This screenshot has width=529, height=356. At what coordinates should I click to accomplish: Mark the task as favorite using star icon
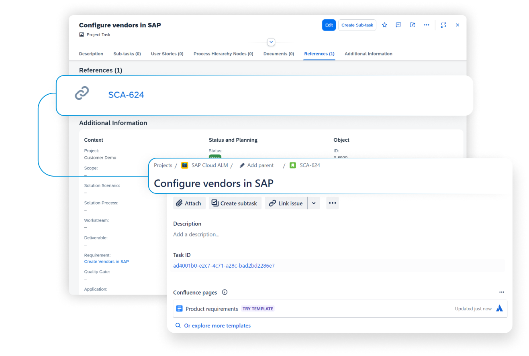point(384,25)
